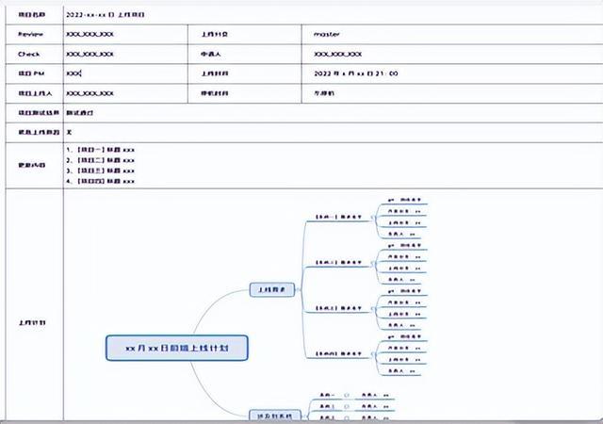Click the XXX_XXX_XXX value beside Review

click(x=90, y=33)
